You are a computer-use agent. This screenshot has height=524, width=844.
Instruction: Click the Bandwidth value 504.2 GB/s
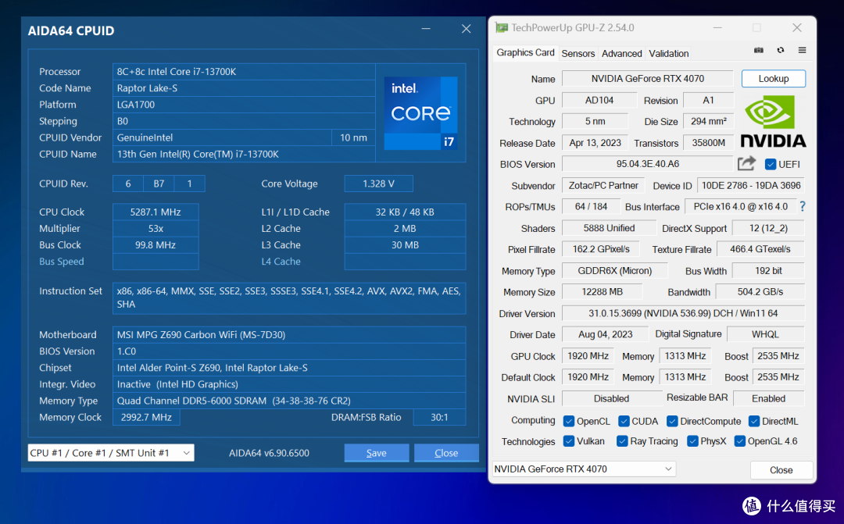[x=760, y=291]
